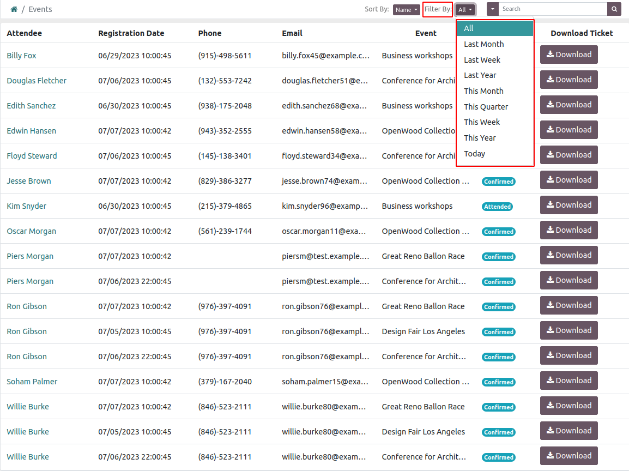
Task: Click phone number (132)-553-7242
Action: pos(225,81)
